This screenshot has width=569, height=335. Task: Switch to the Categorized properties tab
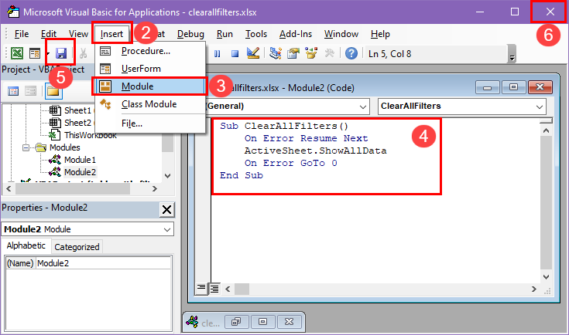click(x=77, y=247)
